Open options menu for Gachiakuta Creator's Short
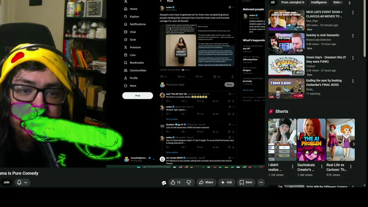This screenshot has height=207, width=368. (322, 166)
